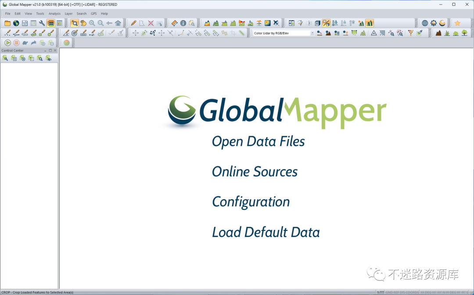Click the create point feature pencil icon
The width and height of the screenshot is (474, 295).
(x=7, y=33)
